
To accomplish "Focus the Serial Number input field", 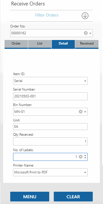I will click(x=50, y=96).
